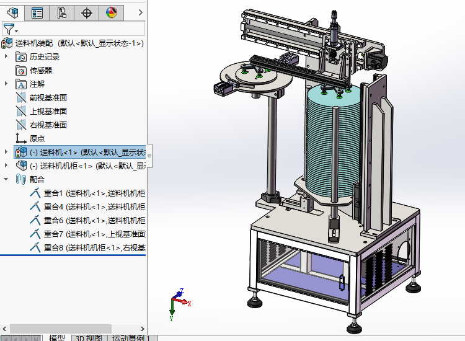This screenshot has height=341, width=465.
Task: Switch to the 3D 视图 bottom tab
Action: (89, 338)
